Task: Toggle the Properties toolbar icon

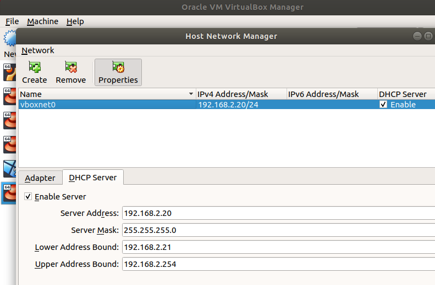Action: (118, 67)
